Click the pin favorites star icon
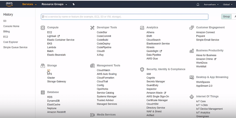 74,4
